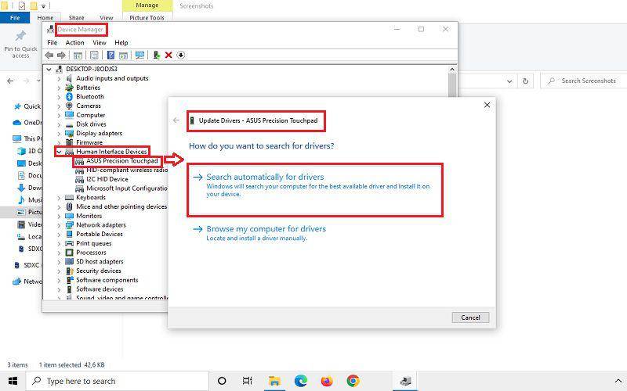The width and height of the screenshot is (627, 391).
Task: Select Print queues category
Action: click(x=94, y=243)
